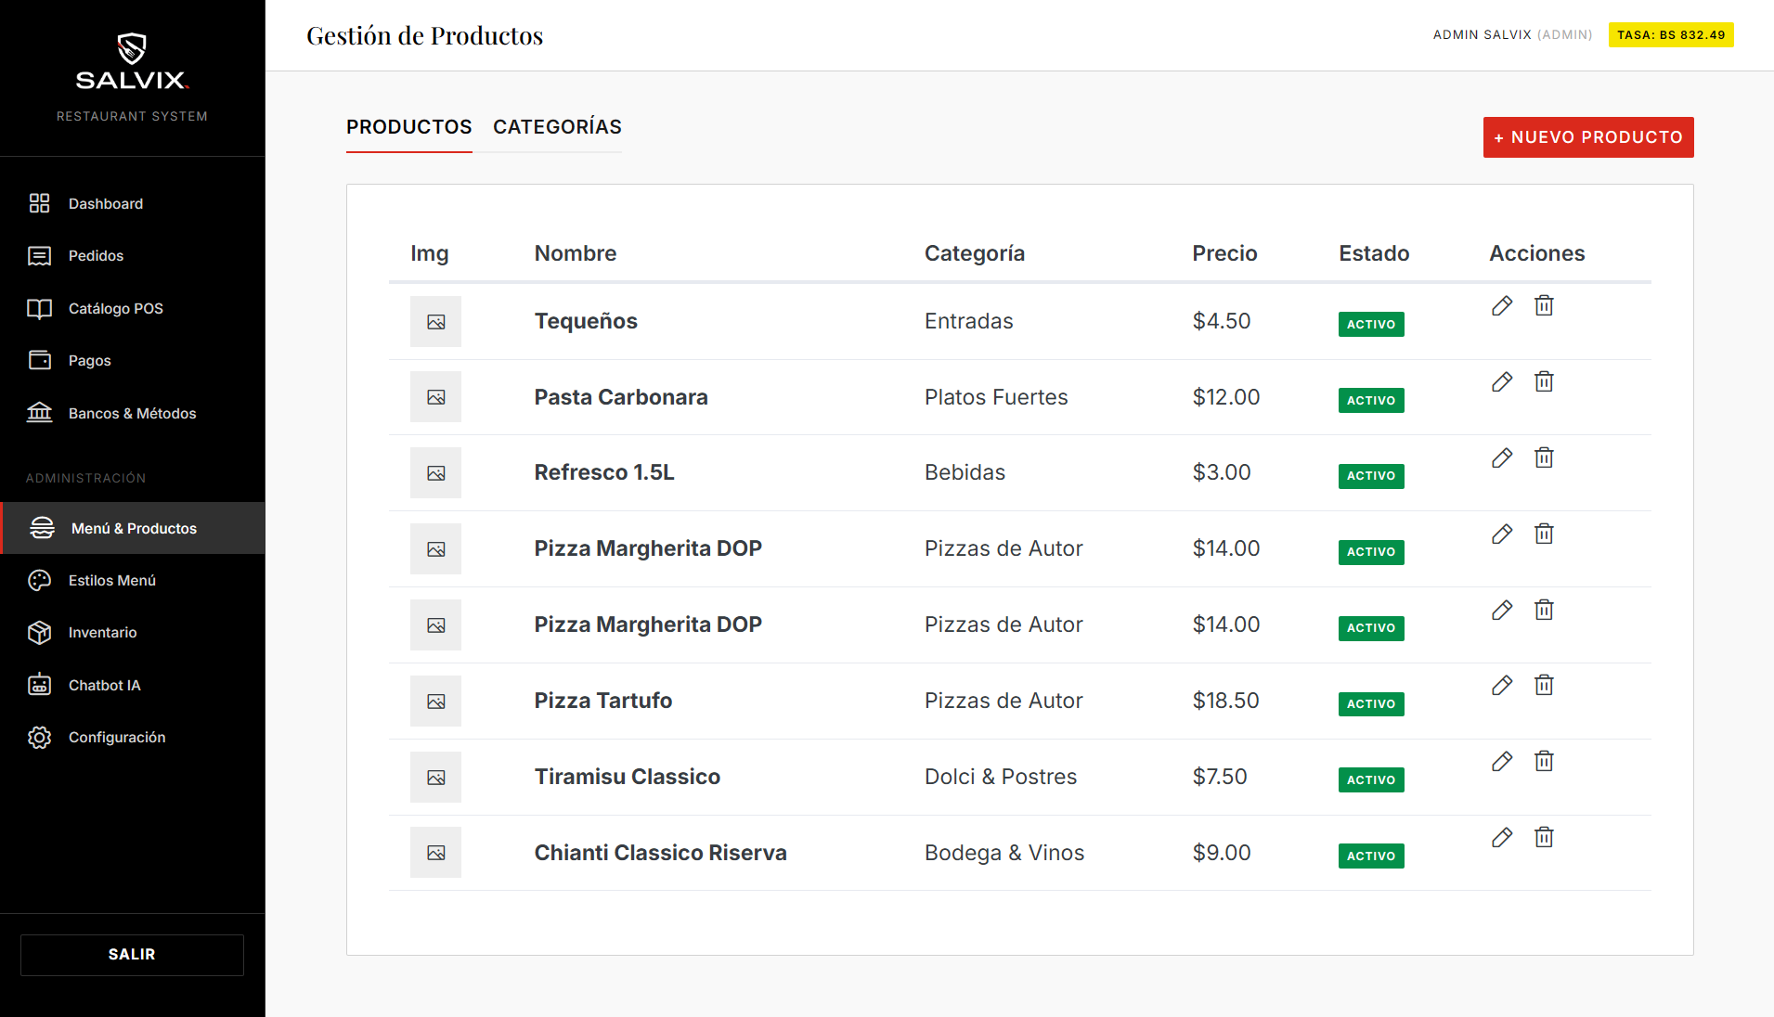Delete Pasta Carbonara with the trash icon

(1544, 381)
